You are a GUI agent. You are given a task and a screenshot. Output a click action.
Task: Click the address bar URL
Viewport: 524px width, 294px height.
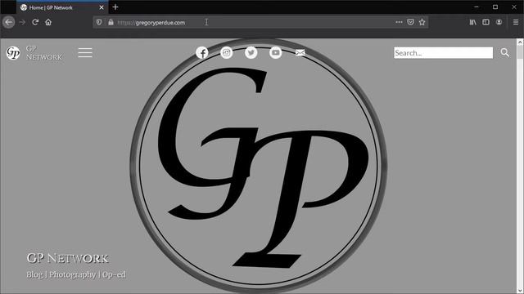click(x=151, y=23)
